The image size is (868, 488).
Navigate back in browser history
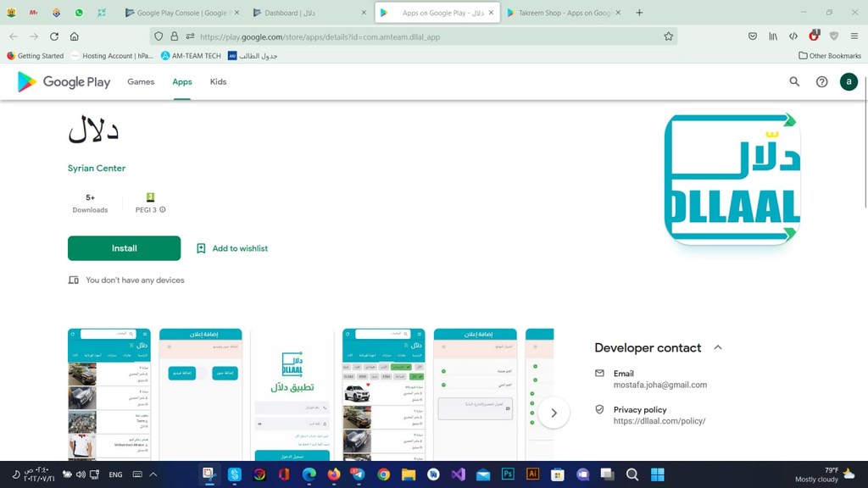tap(14, 36)
